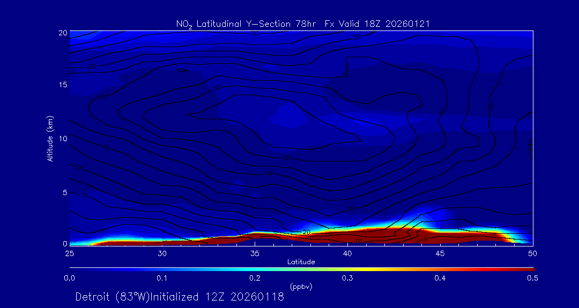Click the "Altitude (km)" vertical axis label
This screenshot has height=308, width=579.
point(50,138)
